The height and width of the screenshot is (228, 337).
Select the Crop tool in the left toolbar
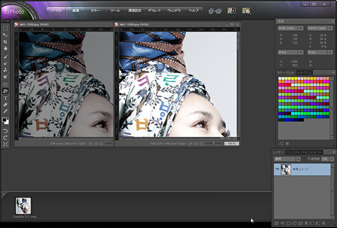tap(6, 42)
